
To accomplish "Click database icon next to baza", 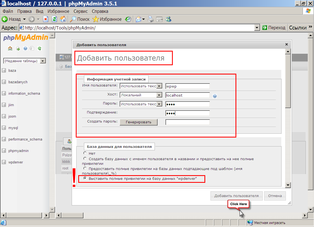I will pyautogui.click(x=4, y=70).
